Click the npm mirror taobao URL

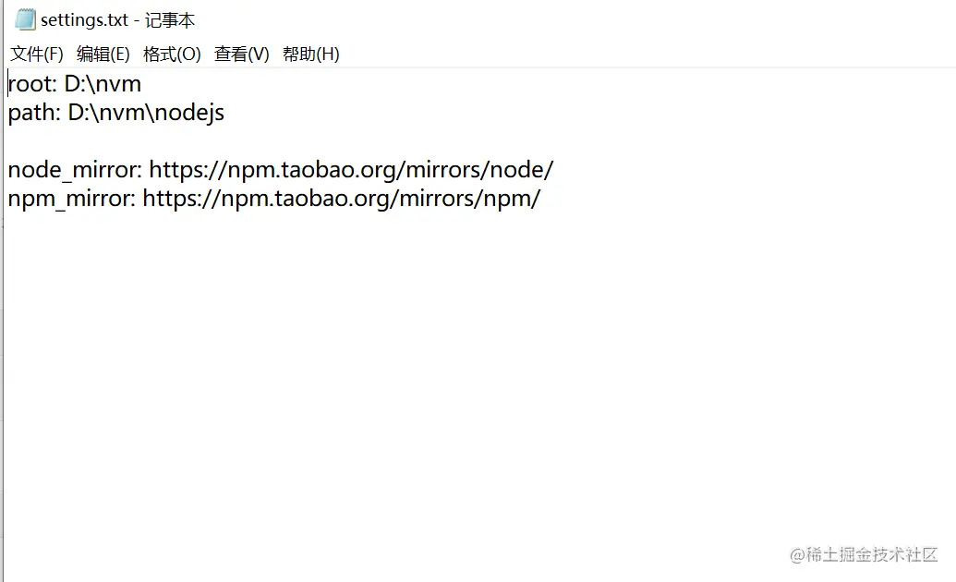click(342, 199)
